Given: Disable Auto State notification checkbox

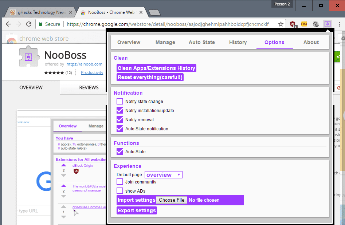Looking at the screenshot, I should (120, 129).
